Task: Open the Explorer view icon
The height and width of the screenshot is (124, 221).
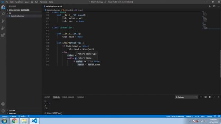Action: click(x=3, y=7)
